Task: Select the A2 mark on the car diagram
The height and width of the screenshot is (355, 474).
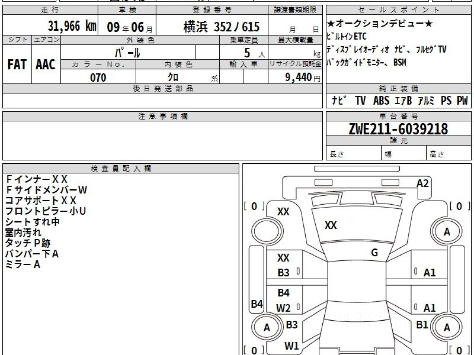Action: pyautogui.click(x=422, y=183)
